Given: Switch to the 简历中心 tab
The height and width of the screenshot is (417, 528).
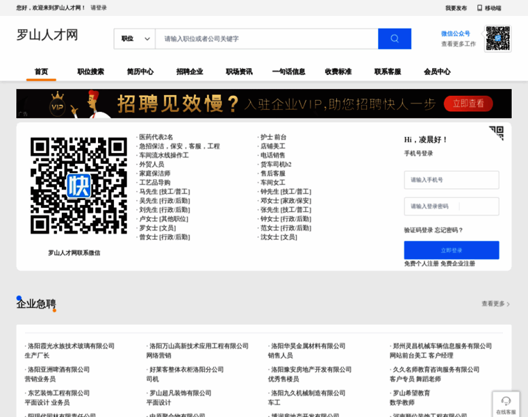Looking at the screenshot, I should tap(140, 72).
